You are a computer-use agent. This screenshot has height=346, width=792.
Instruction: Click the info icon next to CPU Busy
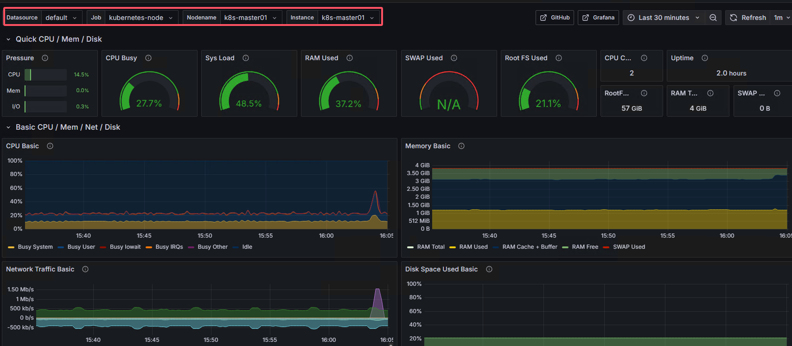(x=148, y=58)
